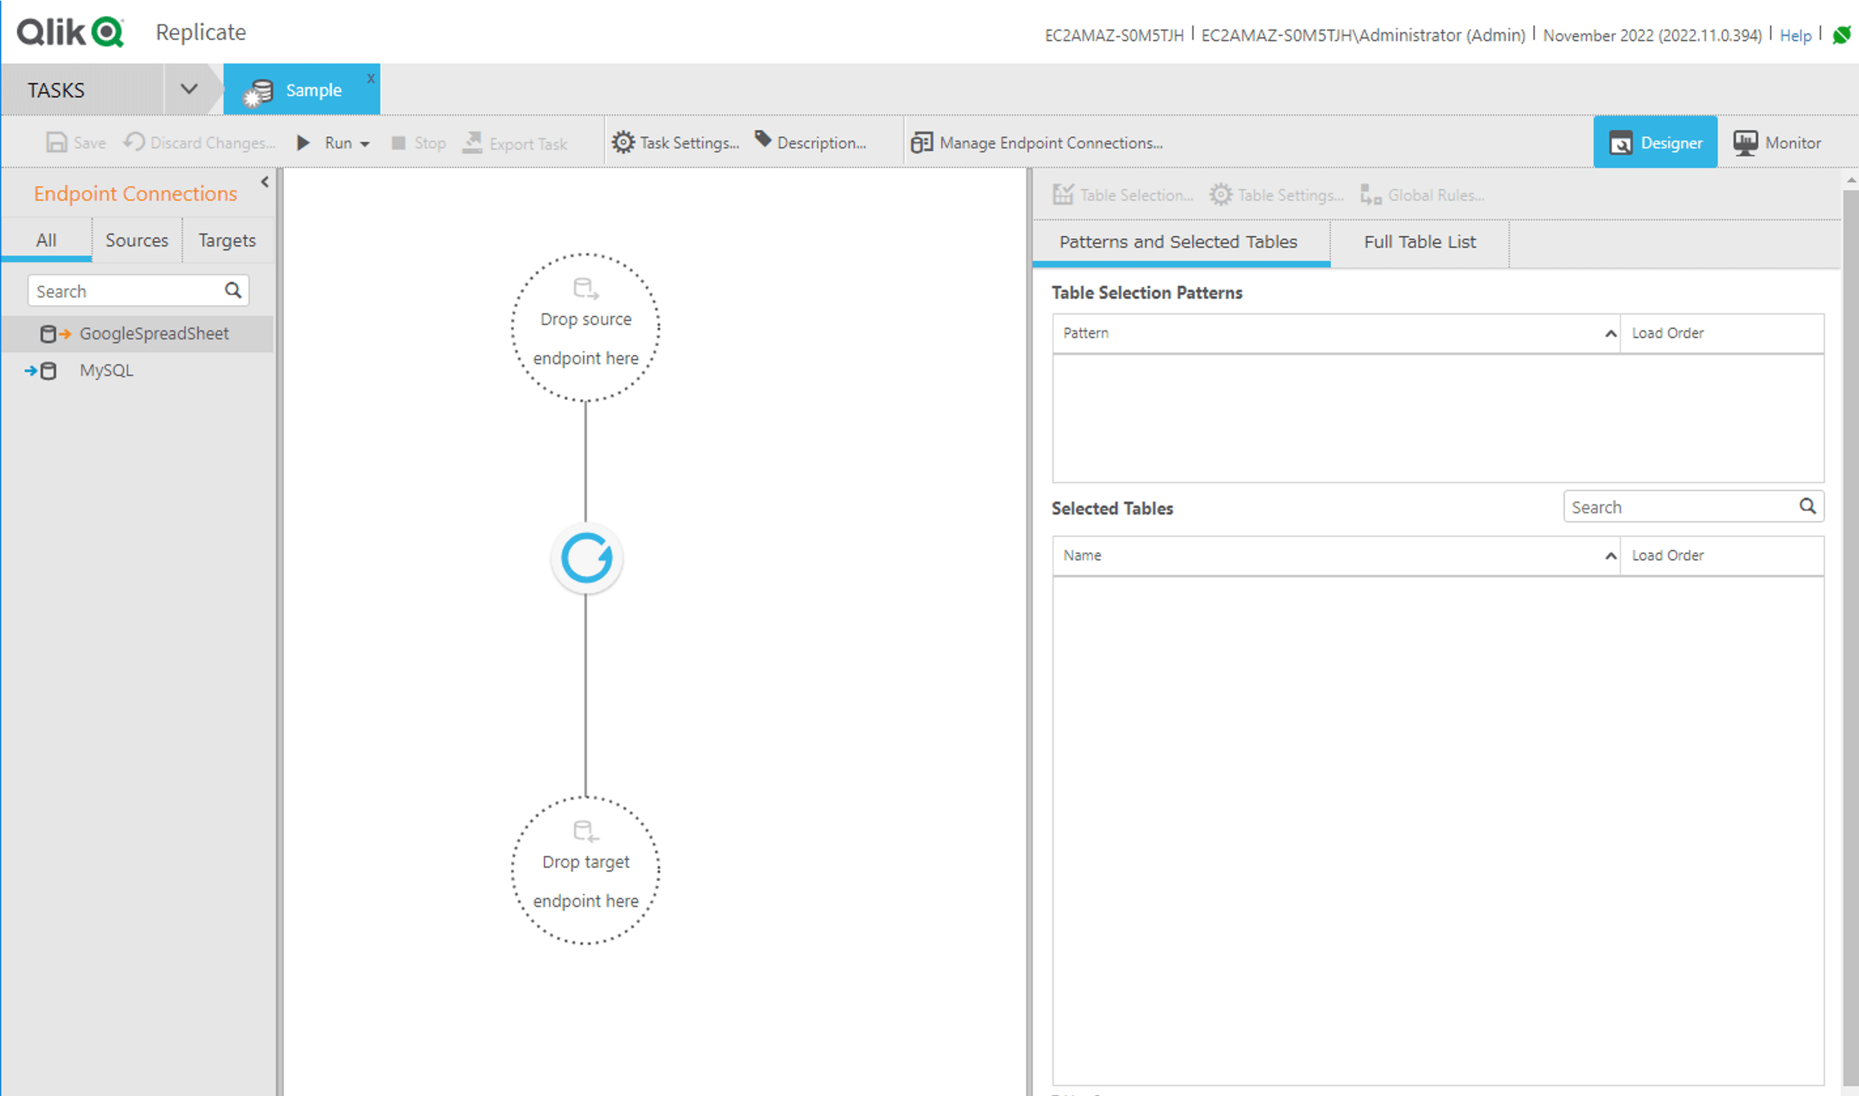Click the Run play icon
1859x1096 pixels.
[x=303, y=143]
